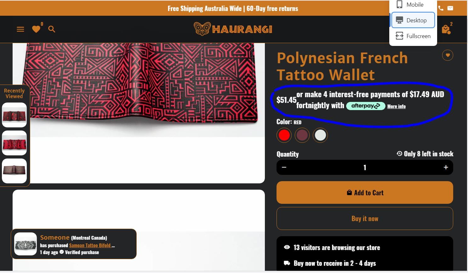Add product to wishlist with heart button

pos(448,55)
